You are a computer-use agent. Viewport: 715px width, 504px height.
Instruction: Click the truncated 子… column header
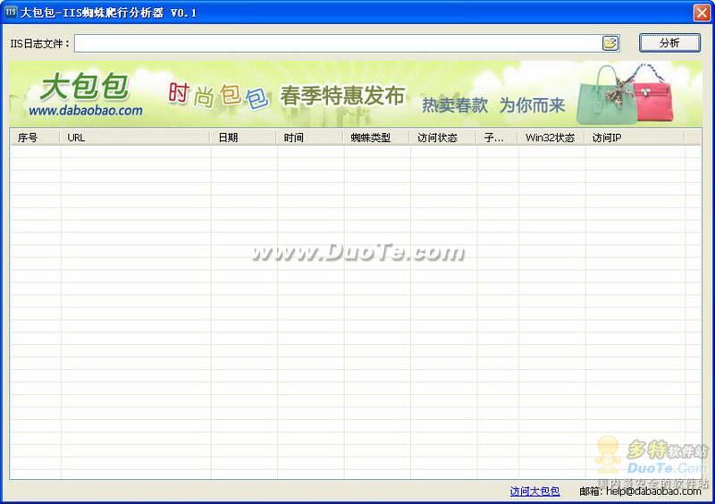pos(497,138)
